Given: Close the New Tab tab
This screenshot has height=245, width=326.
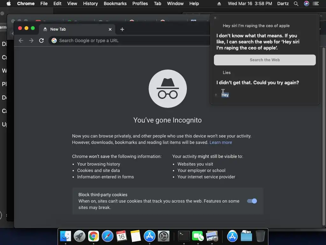Looking at the screenshot, I should coord(110,29).
